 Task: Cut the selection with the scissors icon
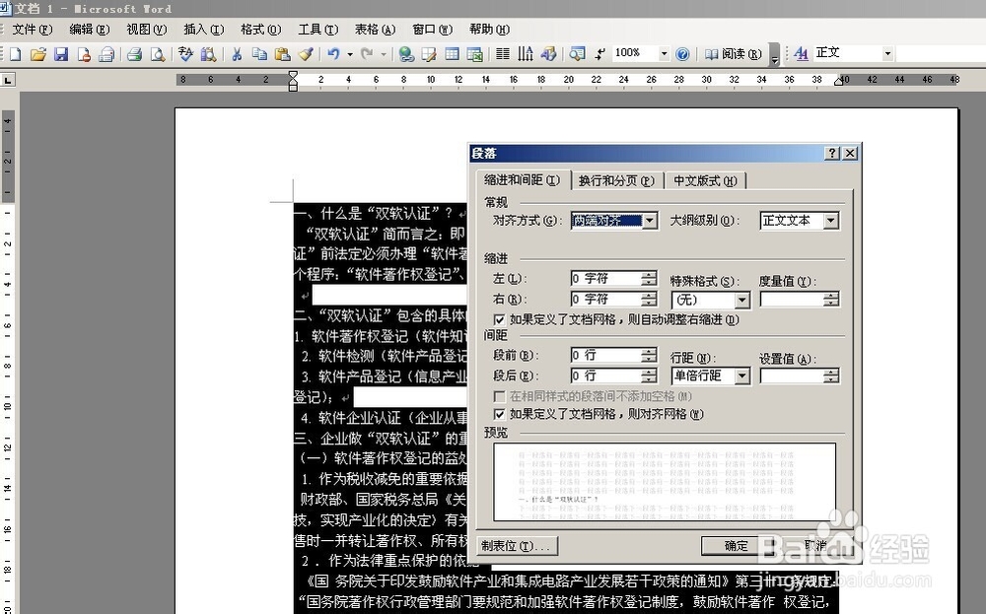pyautogui.click(x=237, y=54)
